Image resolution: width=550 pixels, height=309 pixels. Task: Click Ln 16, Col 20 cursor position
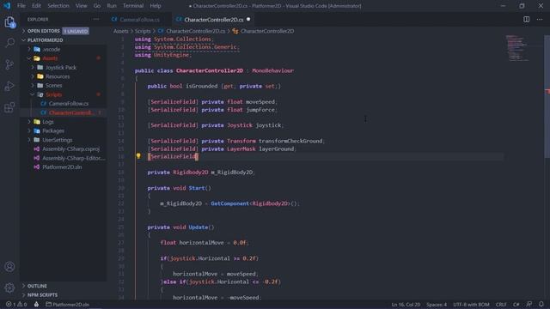[x=406, y=305]
